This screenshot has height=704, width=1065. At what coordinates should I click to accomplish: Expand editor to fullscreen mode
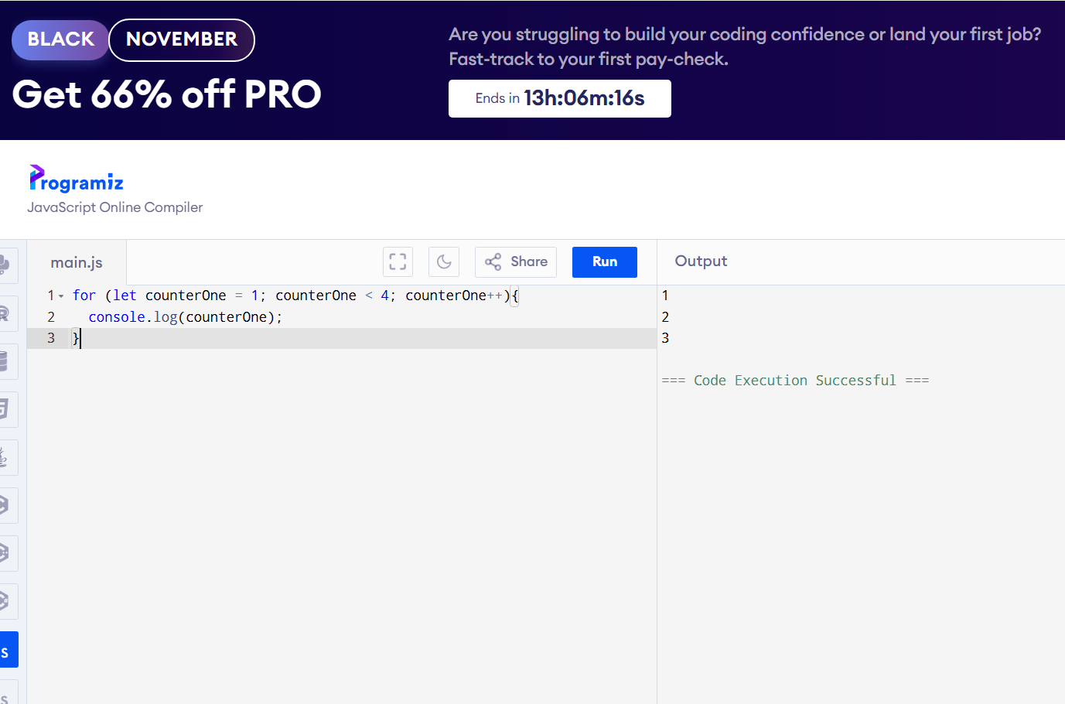click(398, 262)
